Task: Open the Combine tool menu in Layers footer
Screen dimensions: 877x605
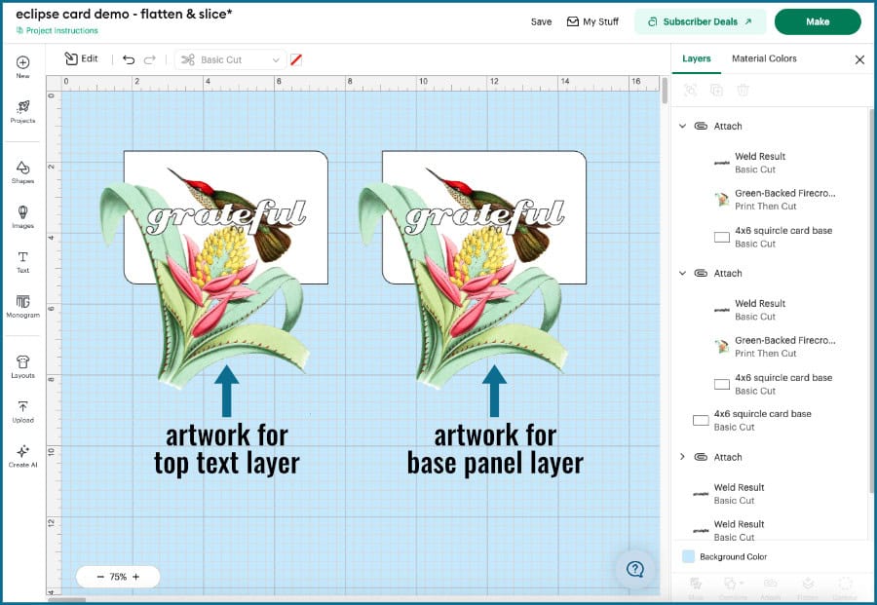Action: (x=733, y=587)
